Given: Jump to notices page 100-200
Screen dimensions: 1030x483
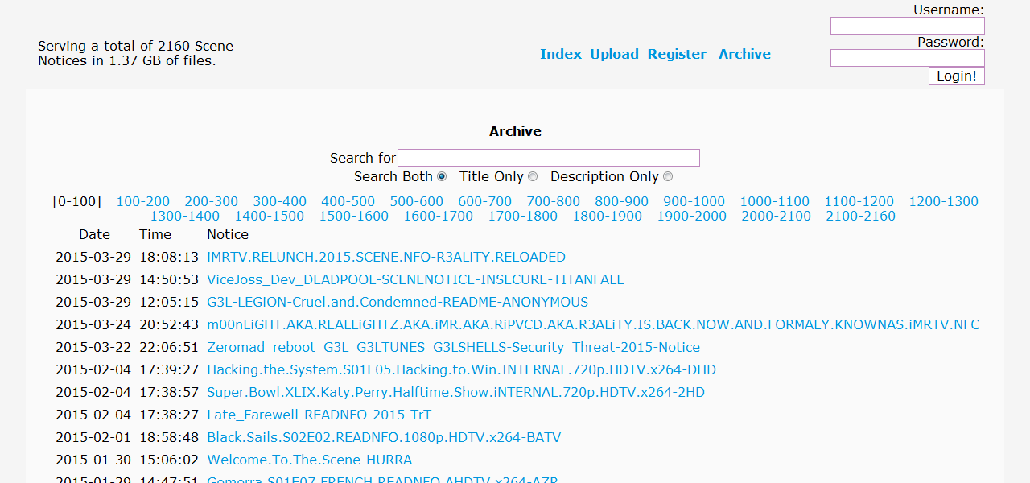Looking at the screenshot, I should pyautogui.click(x=143, y=201).
